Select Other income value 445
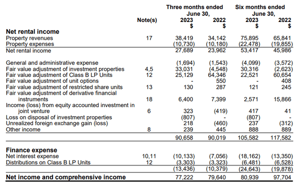This screenshot has width=307, height=184. 221,130
